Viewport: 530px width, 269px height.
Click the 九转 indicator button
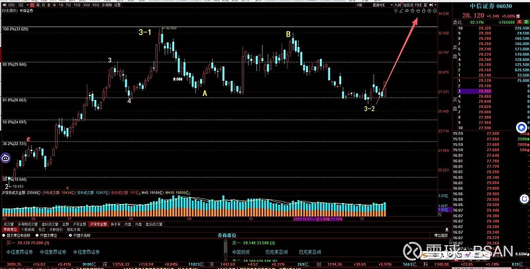[398, 5]
